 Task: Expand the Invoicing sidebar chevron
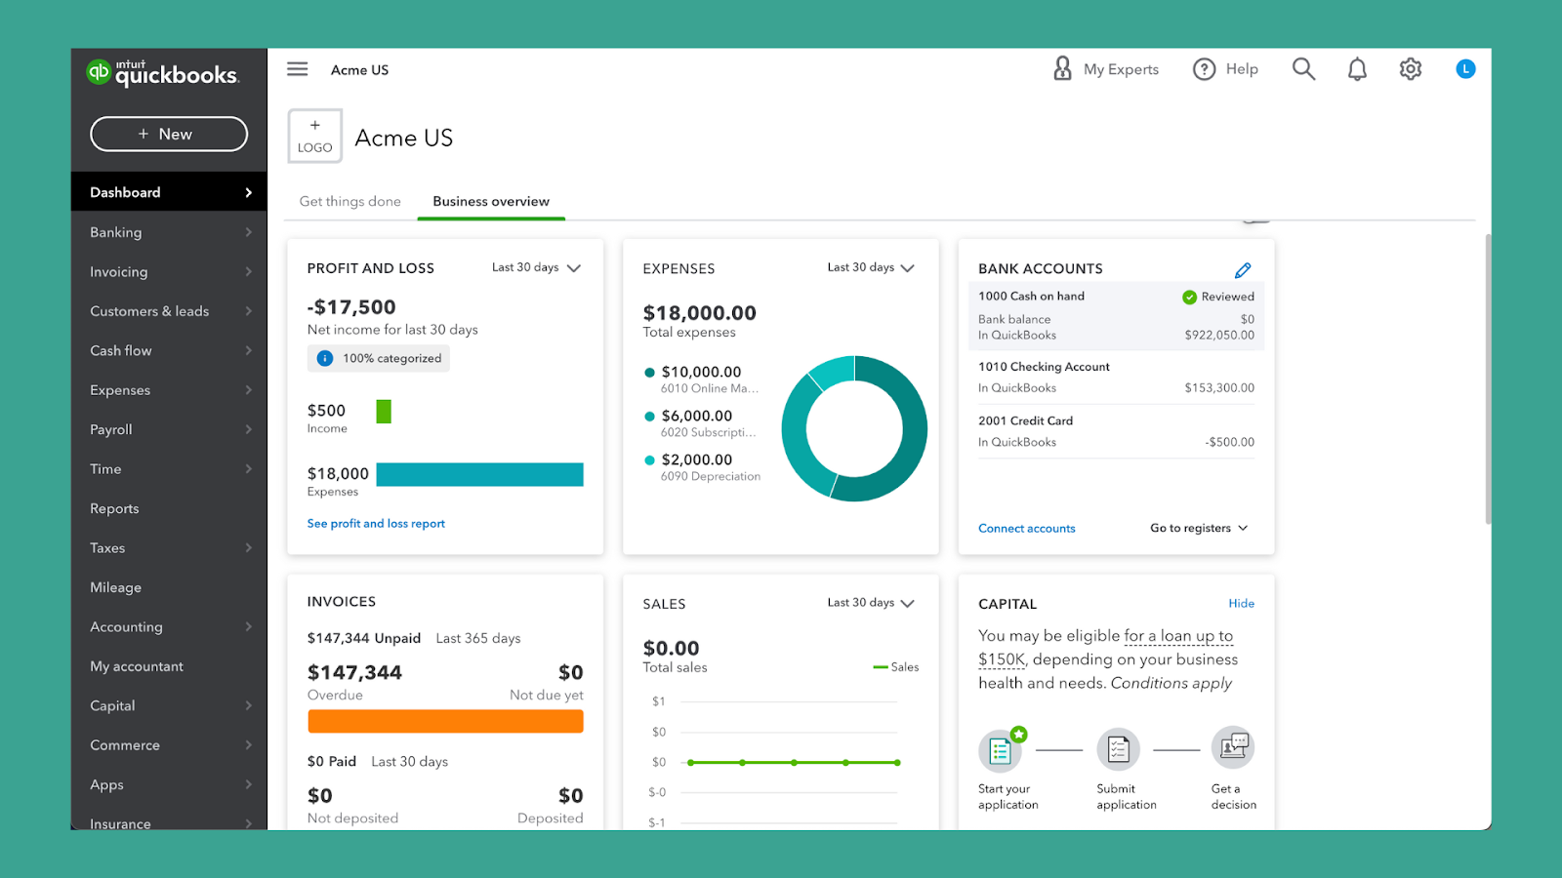249,272
